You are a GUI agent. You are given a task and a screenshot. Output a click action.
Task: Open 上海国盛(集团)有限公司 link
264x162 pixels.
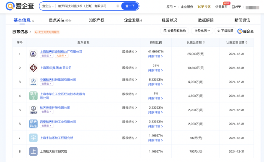(x=56, y=68)
